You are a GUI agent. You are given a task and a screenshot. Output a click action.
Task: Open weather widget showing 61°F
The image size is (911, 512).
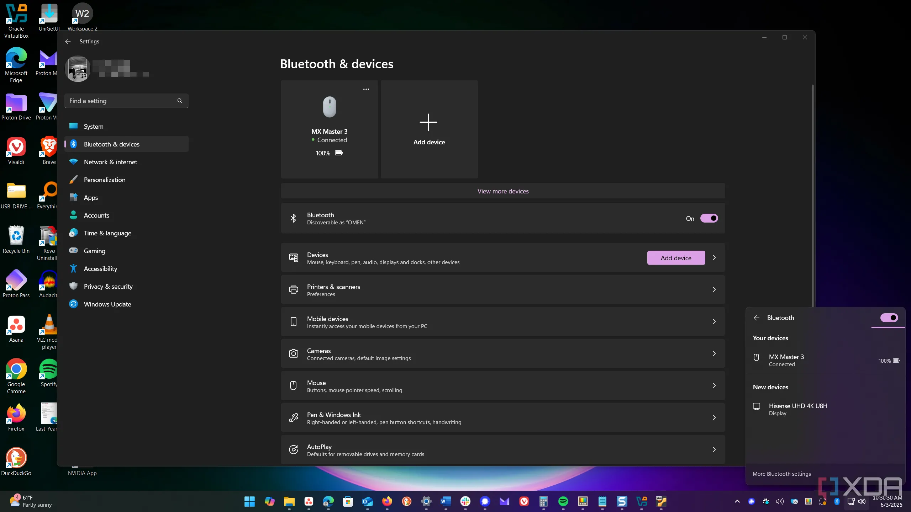[31, 501]
